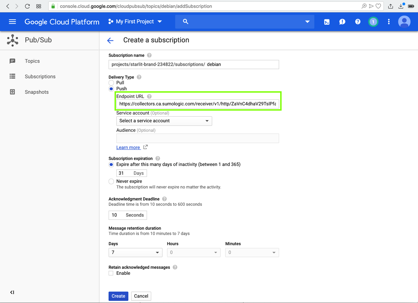The image size is (418, 303).
Task: Open the hamburger navigation menu
Action: coord(12,22)
